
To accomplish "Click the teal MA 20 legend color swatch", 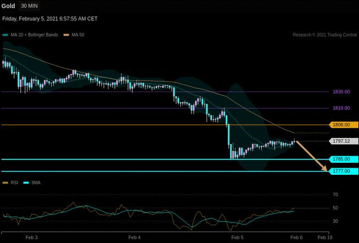I will tap(5, 35).
